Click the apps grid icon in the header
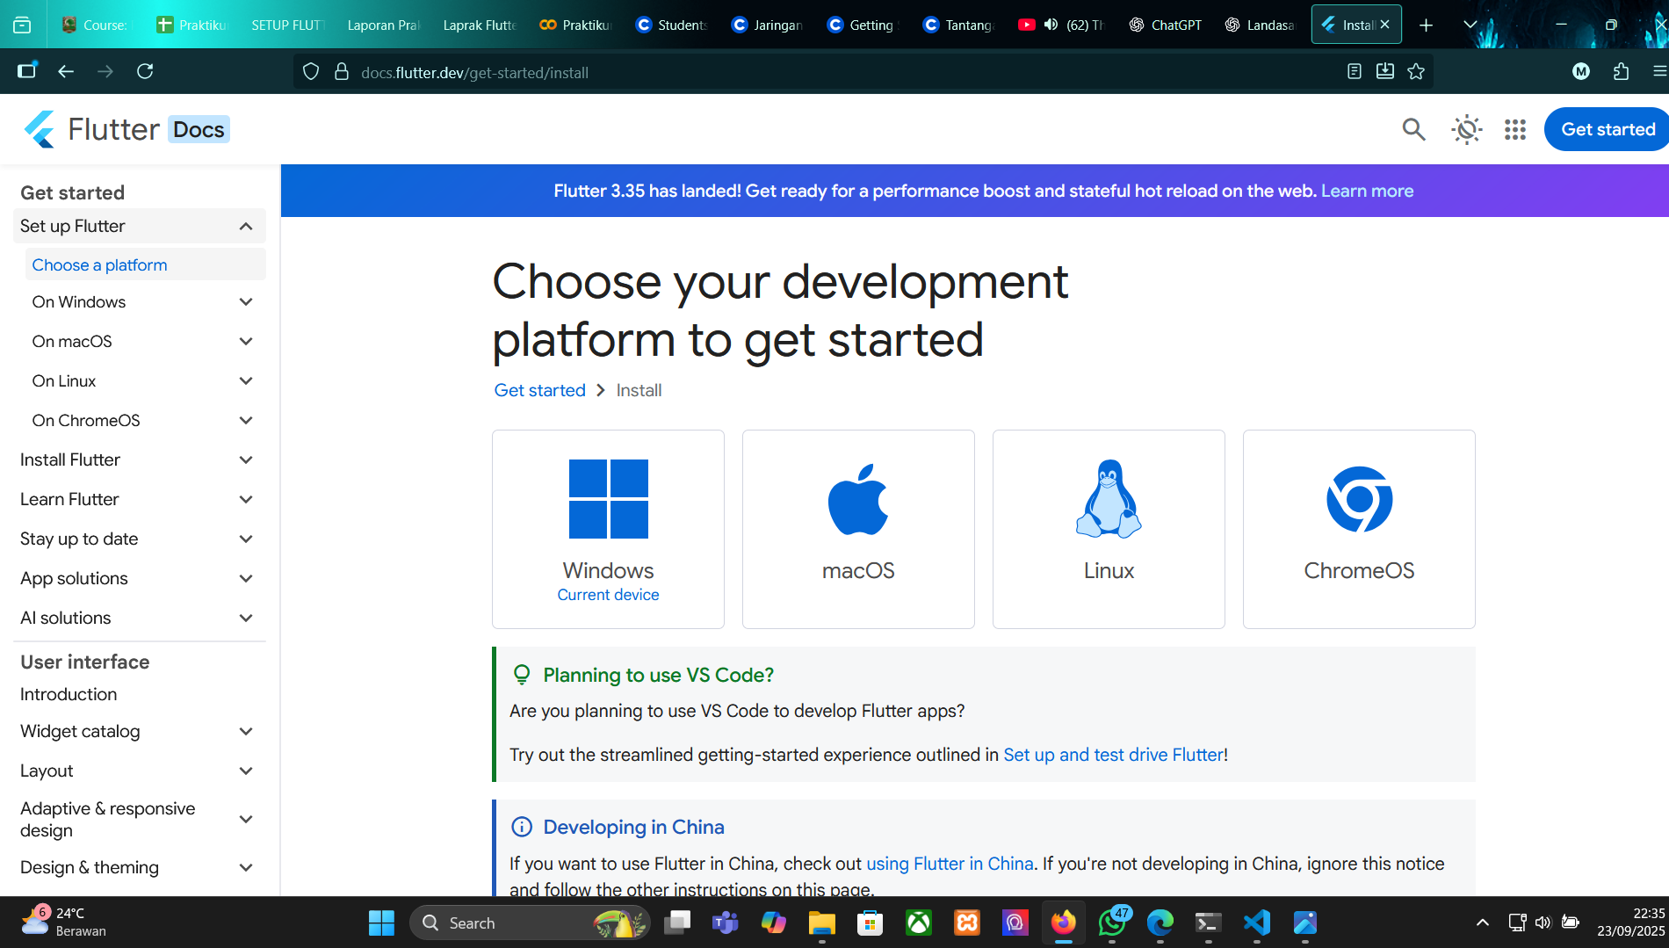The image size is (1669, 948). (x=1514, y=129)
